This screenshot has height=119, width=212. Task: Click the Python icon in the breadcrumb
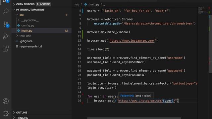(x=85, y=4)
